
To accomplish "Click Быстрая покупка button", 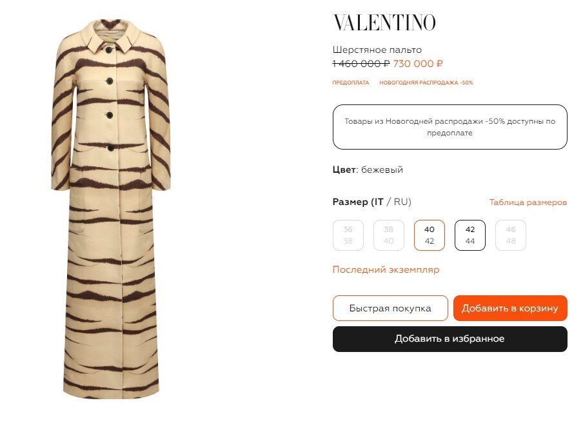I will (390, 308).
